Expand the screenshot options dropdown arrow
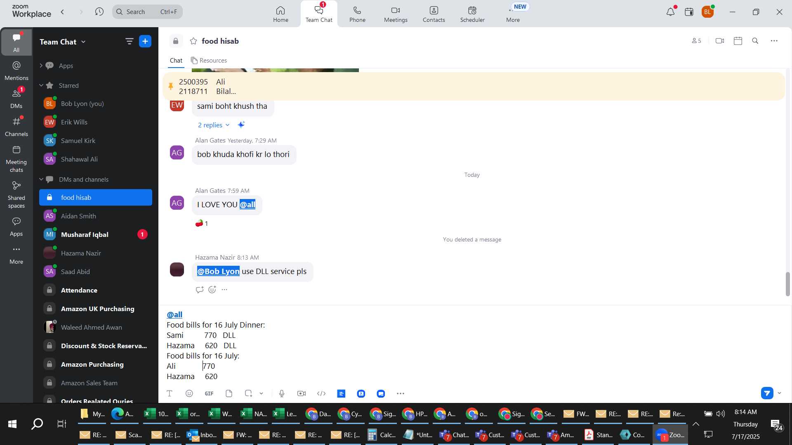 coord(261,393)
